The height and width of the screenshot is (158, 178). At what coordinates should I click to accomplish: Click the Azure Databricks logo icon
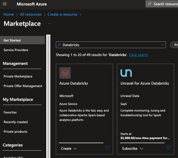[65, 73]
